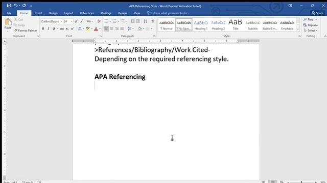Undo the last action
Image resolution: width=327 pixels, height=183 pixels.
point(16,6)
